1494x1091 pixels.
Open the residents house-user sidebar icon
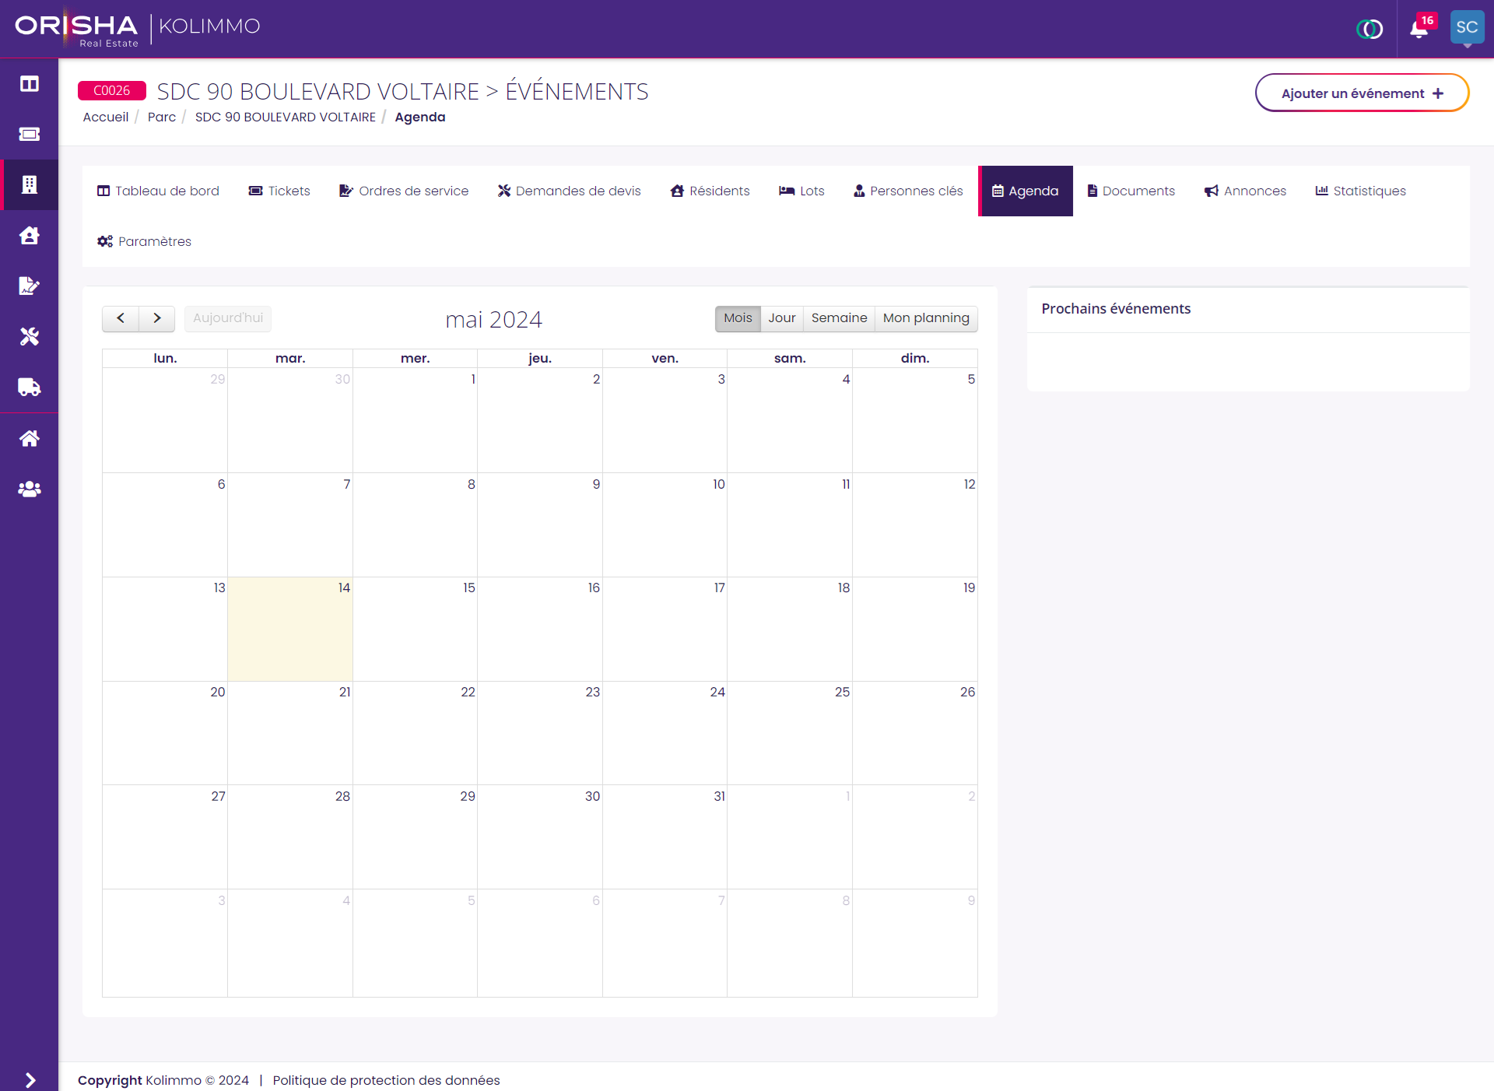30,235
